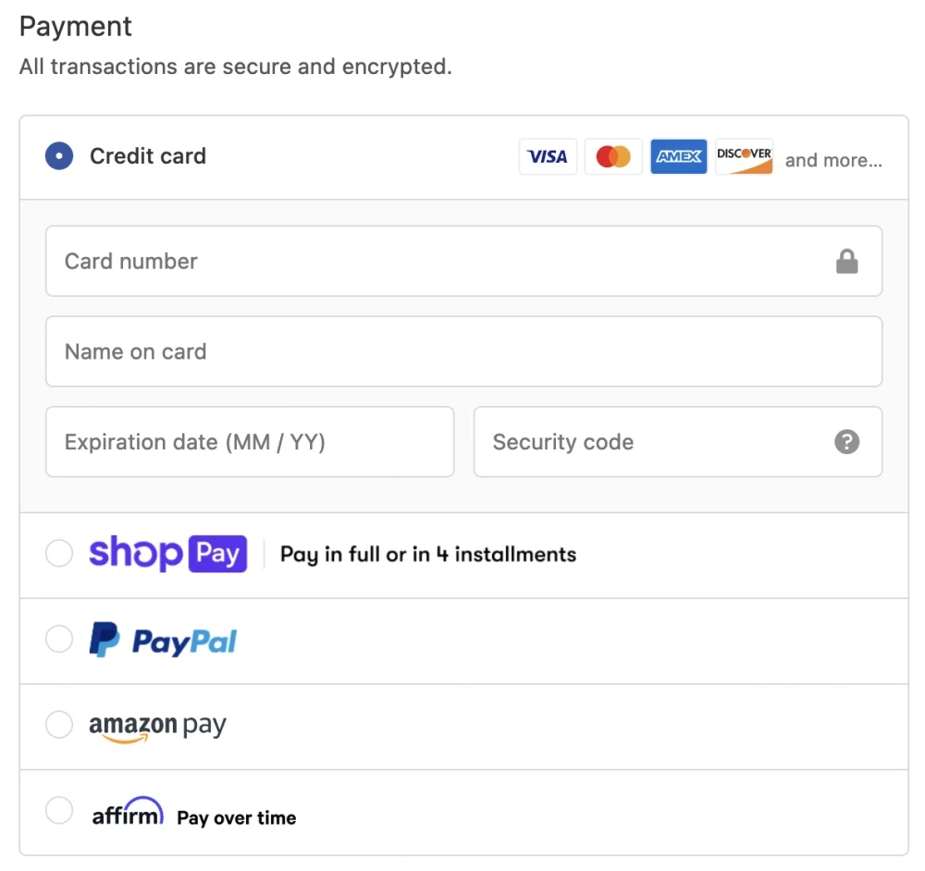925x871 pixels.
Task: Click the PayPal logo
Action: coord(164,641)
